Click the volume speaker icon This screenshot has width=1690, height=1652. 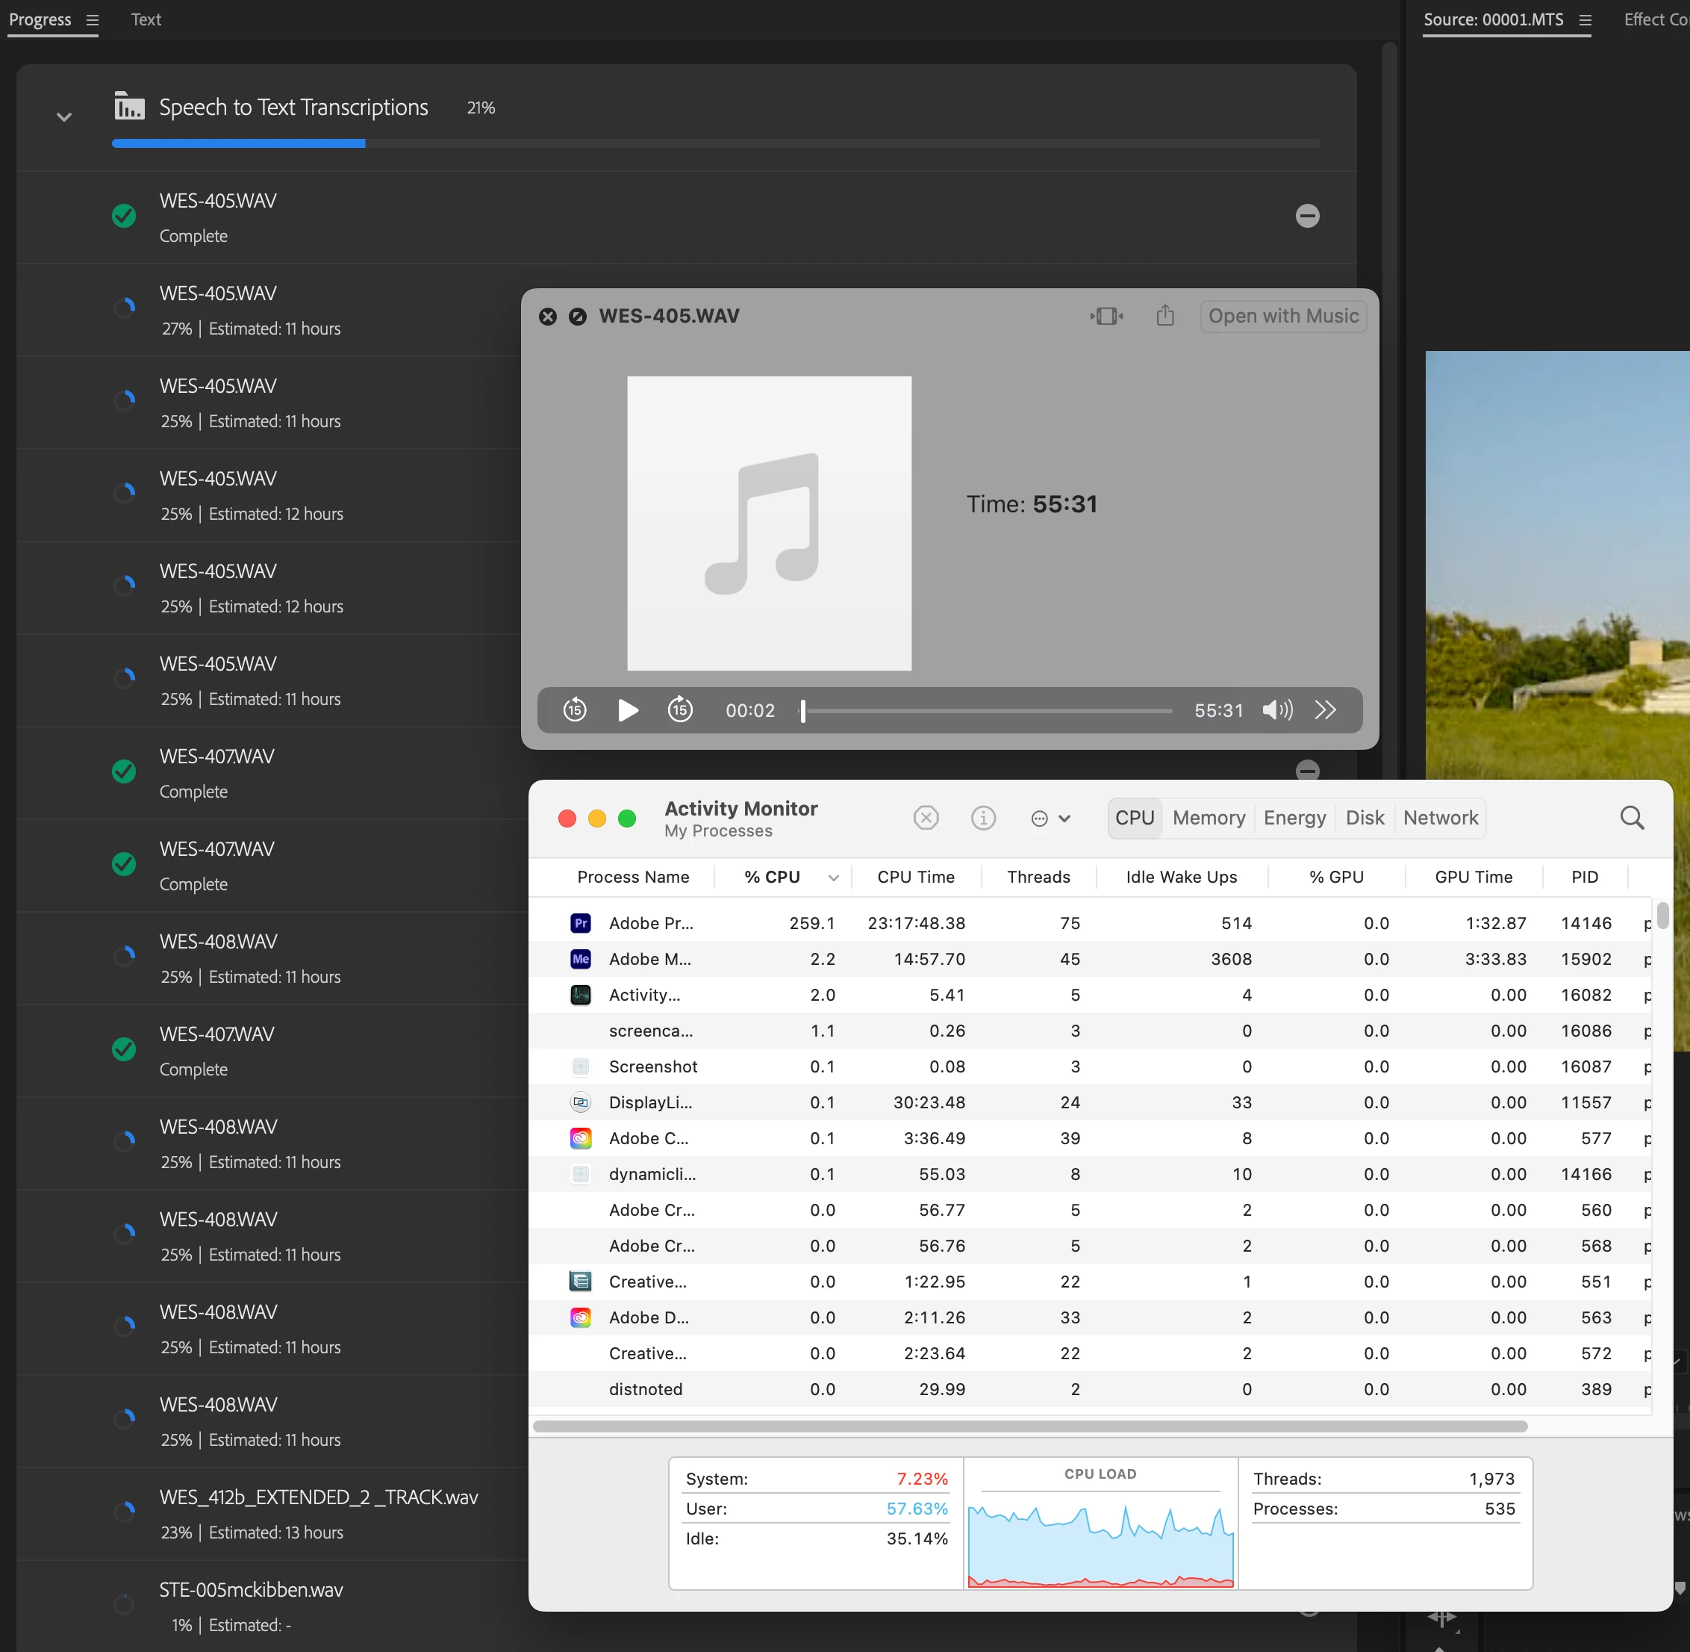[x=1276, y=710]
